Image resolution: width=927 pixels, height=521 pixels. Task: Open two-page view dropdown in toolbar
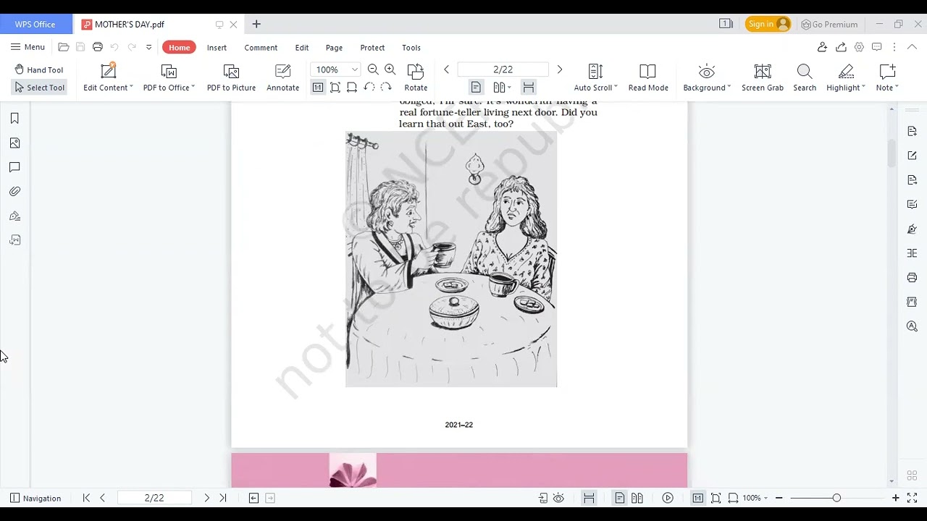pyautogui.click(x=502, y=88)
